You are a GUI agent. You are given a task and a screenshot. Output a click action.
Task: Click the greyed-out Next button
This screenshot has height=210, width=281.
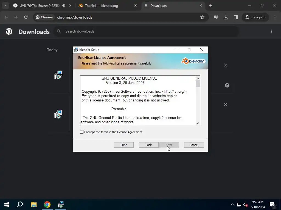tap(169, 145)
